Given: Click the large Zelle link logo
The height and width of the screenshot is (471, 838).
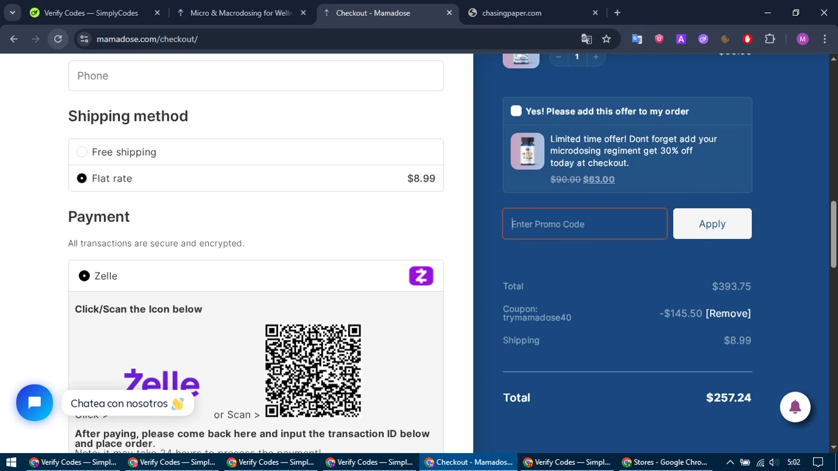Looking at the screenshot, I should click(161, 383).
